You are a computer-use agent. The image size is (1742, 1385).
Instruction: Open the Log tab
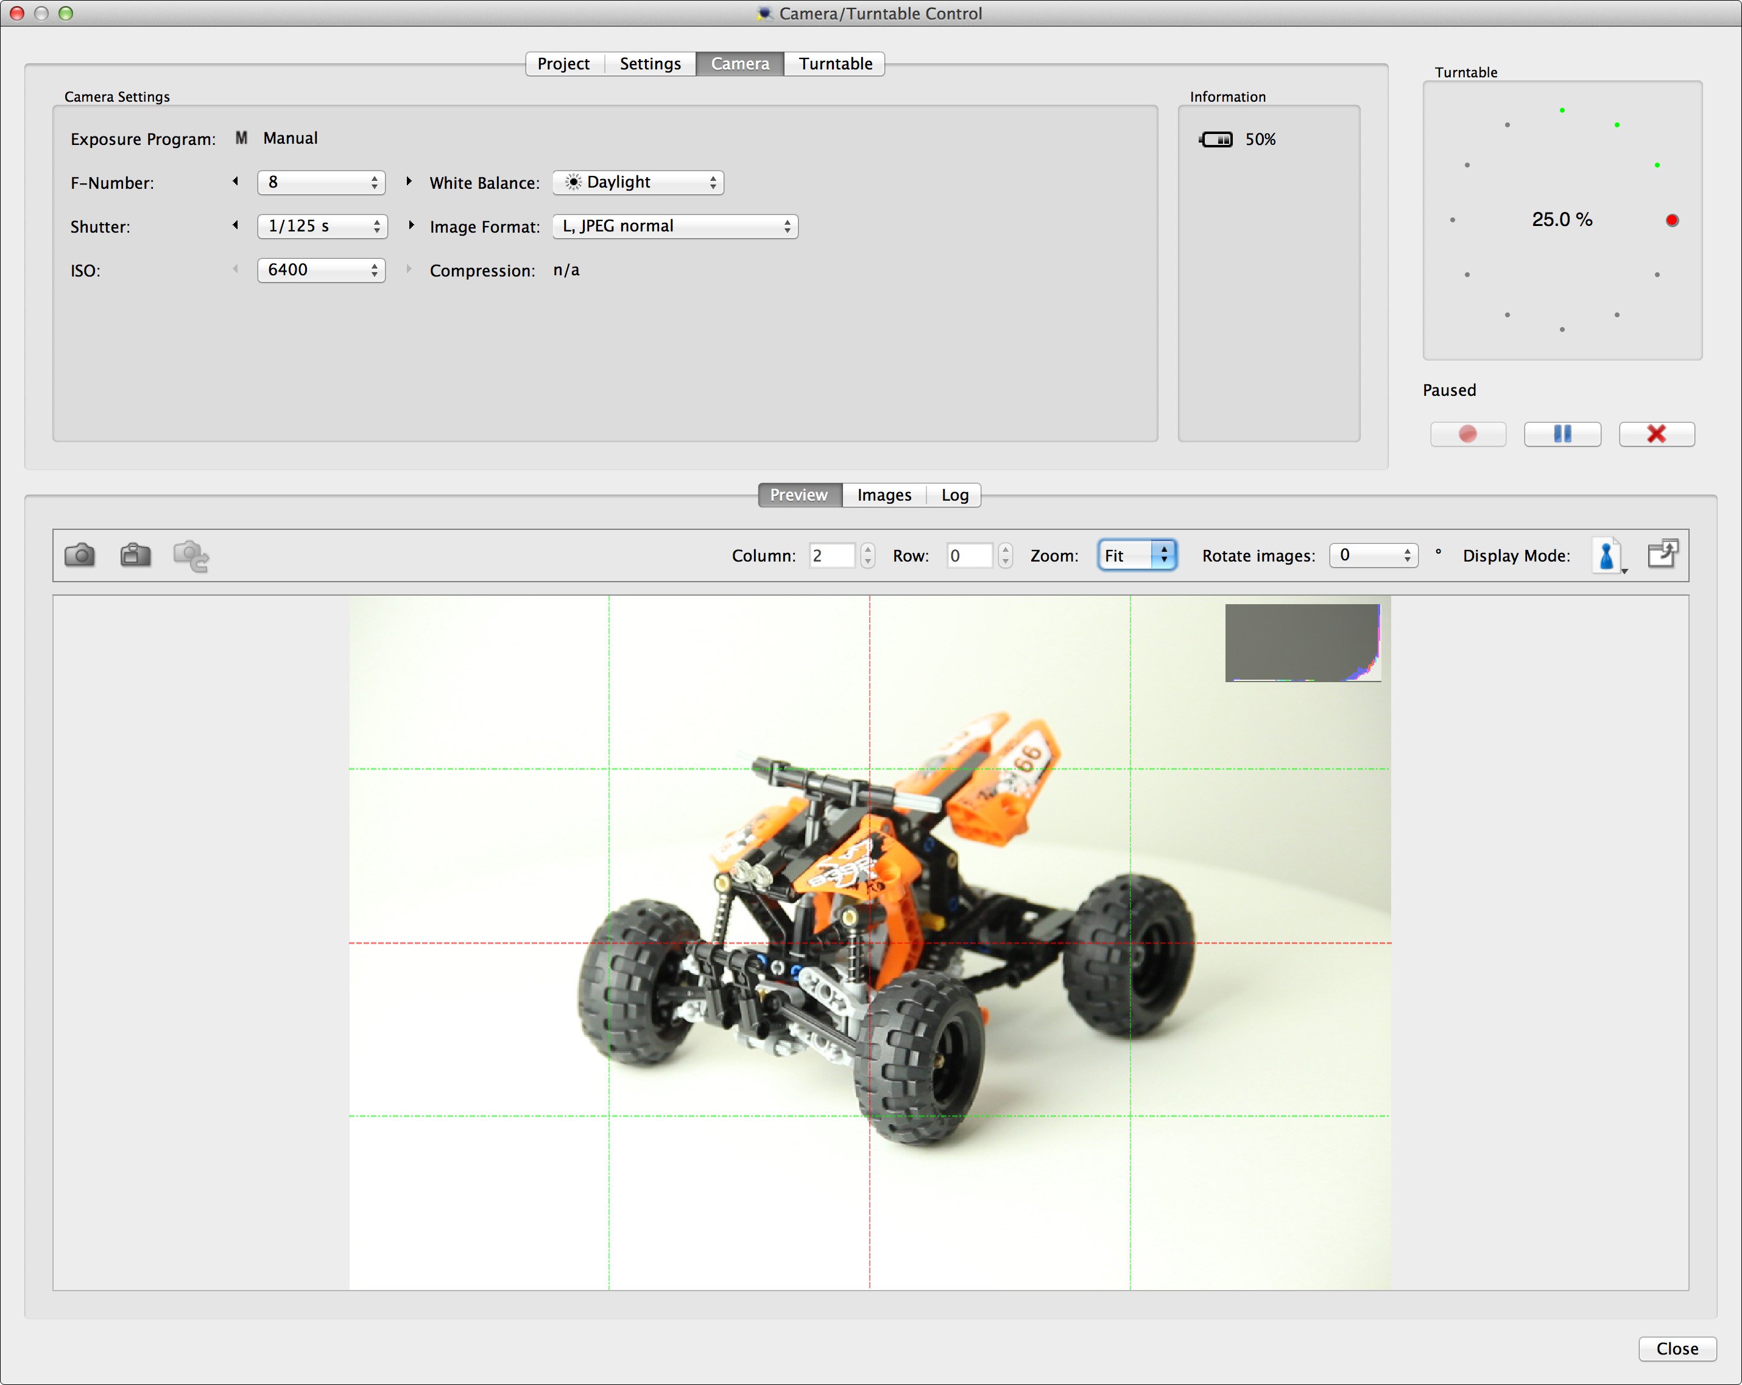coord(954,495)
